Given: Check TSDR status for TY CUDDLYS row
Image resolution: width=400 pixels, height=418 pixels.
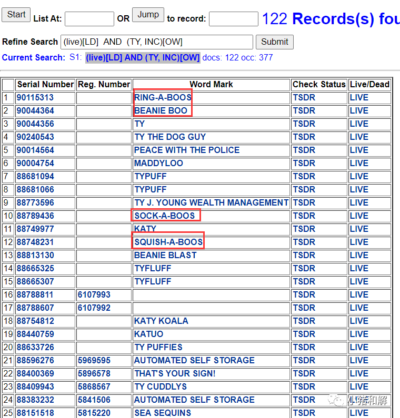Looking at the screenshot, I should pos(304,387).
